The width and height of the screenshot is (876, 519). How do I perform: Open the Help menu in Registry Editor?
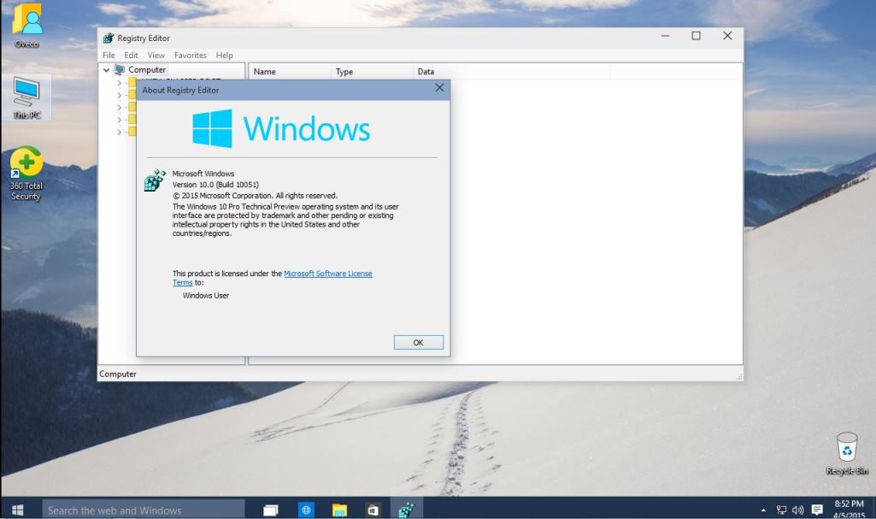tap(224, 56)
